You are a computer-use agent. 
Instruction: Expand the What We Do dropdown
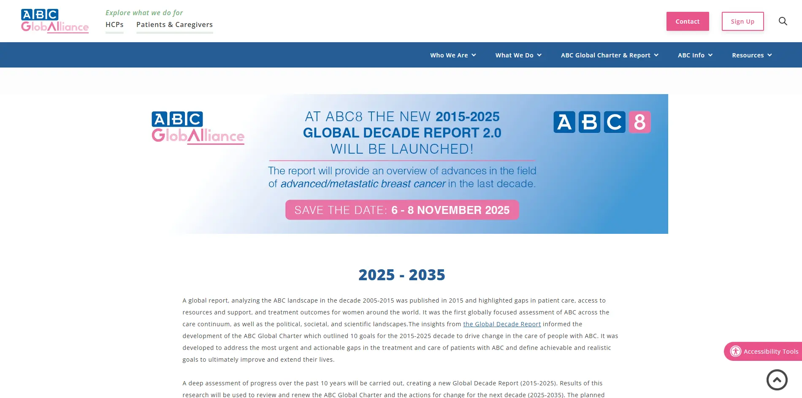pyautogui.click(x=518, y=55)
